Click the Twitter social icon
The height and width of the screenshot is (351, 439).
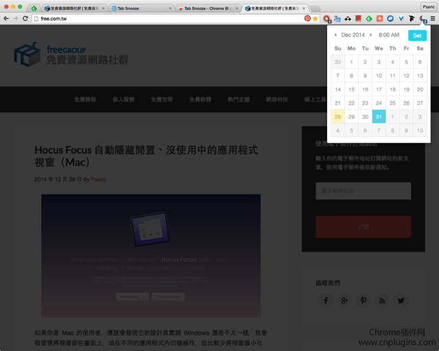401,300
